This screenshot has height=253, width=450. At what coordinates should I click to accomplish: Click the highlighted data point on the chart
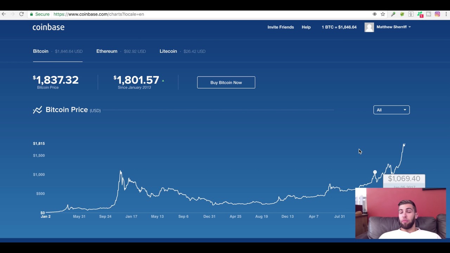[x=375, y=172]
